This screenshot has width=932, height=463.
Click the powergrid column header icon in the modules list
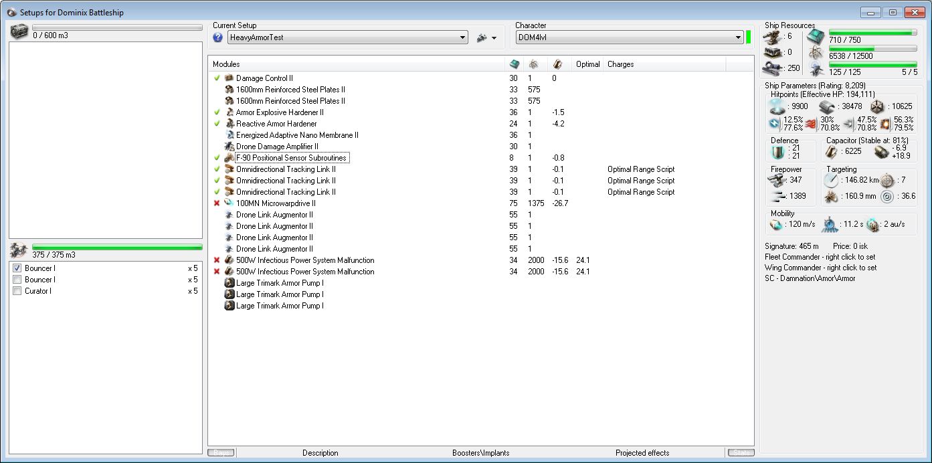533,64
